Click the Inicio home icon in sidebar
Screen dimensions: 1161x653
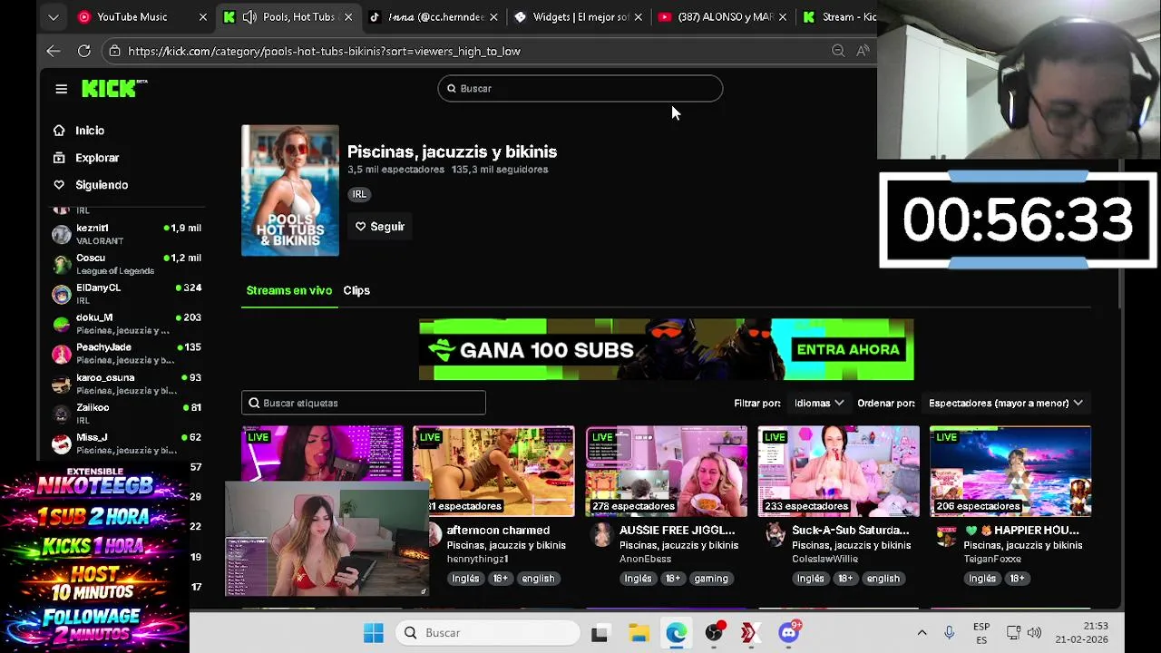click(x=59, y=131)
